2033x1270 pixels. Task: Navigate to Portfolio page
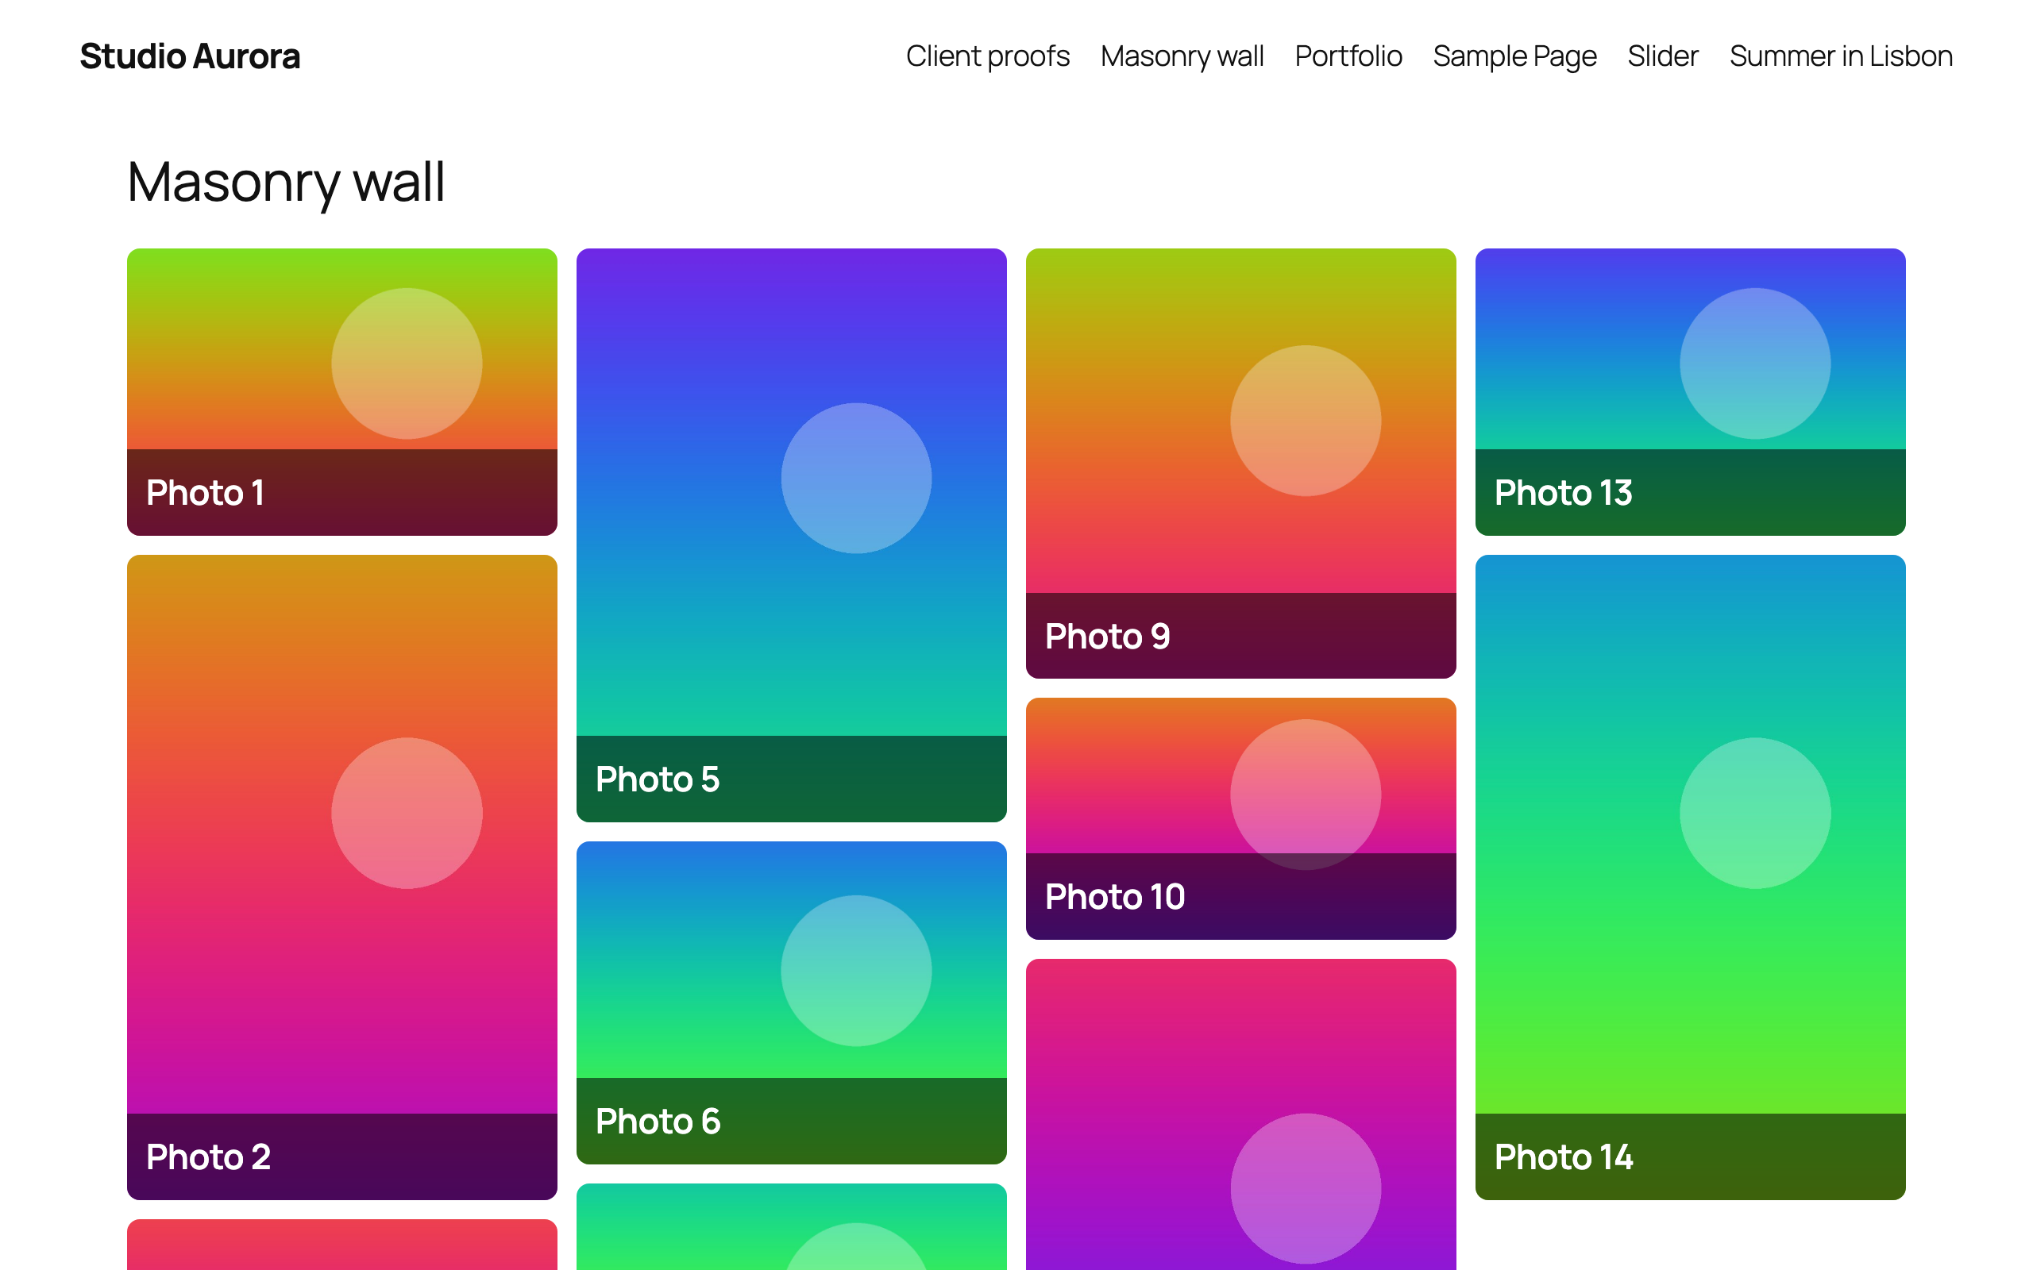coord(1348,56)
